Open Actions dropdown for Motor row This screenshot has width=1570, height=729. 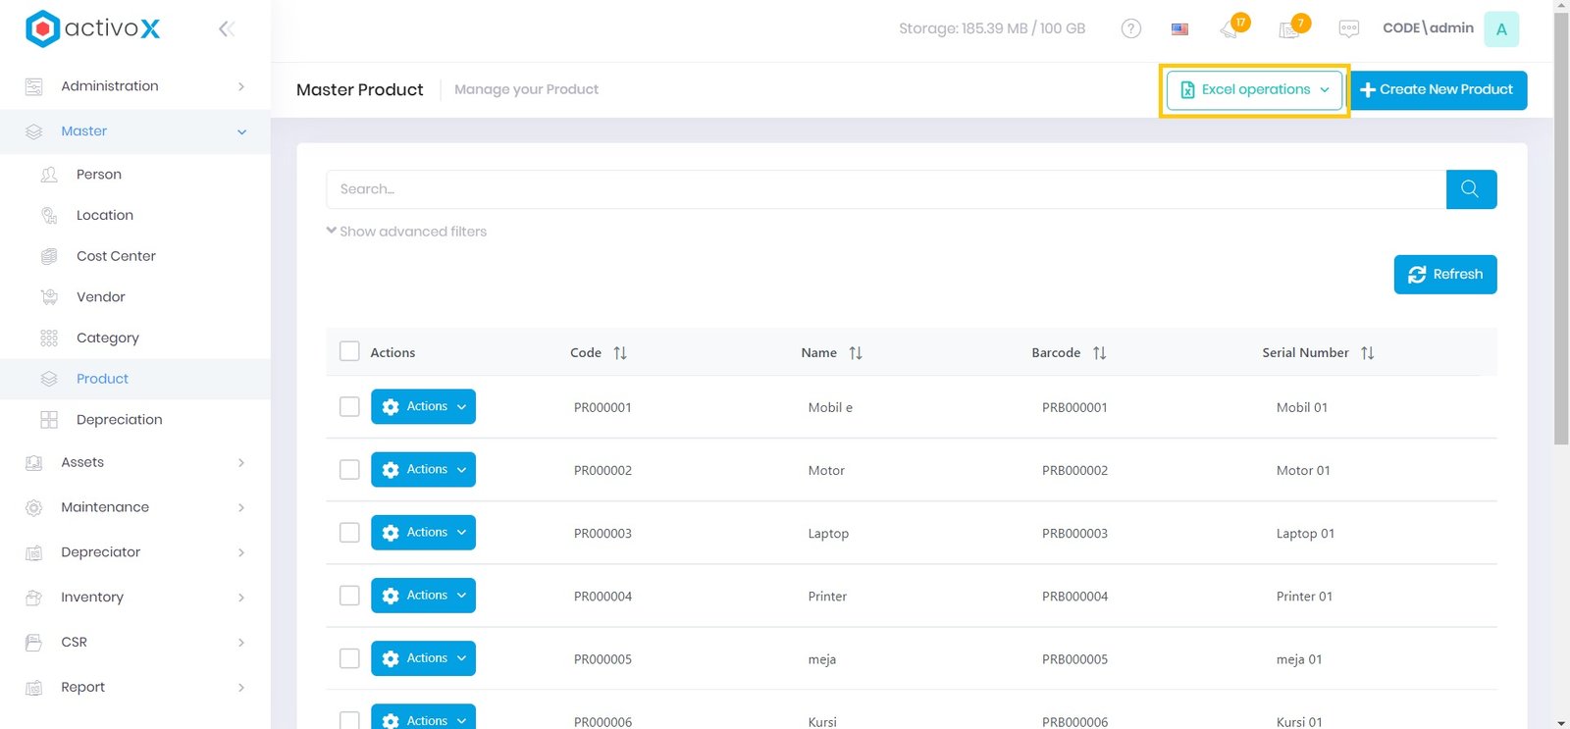pyautogui.click(x=423, y=470)
